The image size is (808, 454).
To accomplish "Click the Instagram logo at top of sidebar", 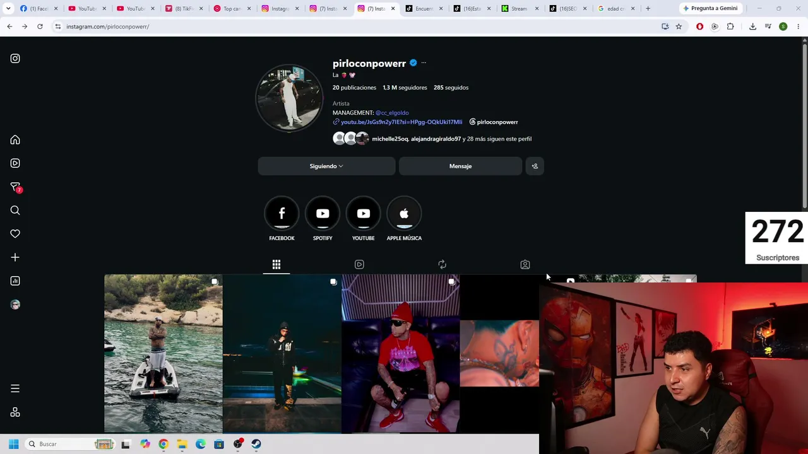I will click(x=15, y=59).
